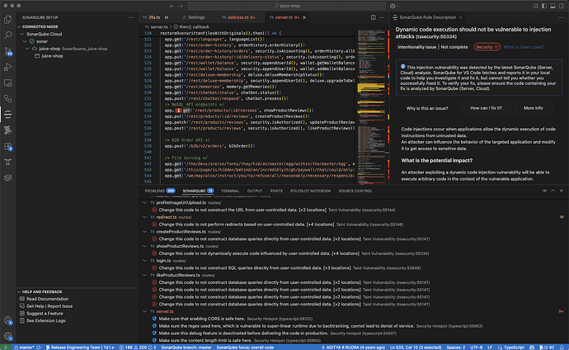Collapse redirect.ts findings group
This screenshot has height=350, width=569.
click(144, 217)
